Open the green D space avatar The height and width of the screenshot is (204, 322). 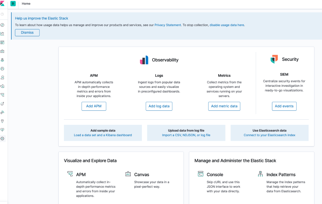pos(13,4)
